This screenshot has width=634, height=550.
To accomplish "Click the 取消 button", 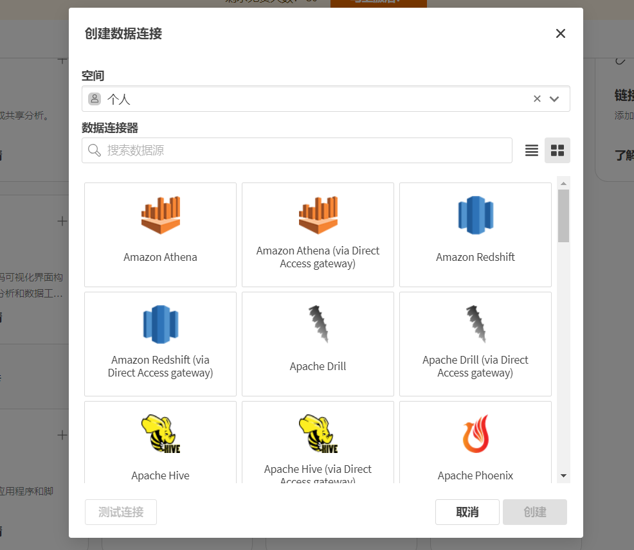I will 467,512.
